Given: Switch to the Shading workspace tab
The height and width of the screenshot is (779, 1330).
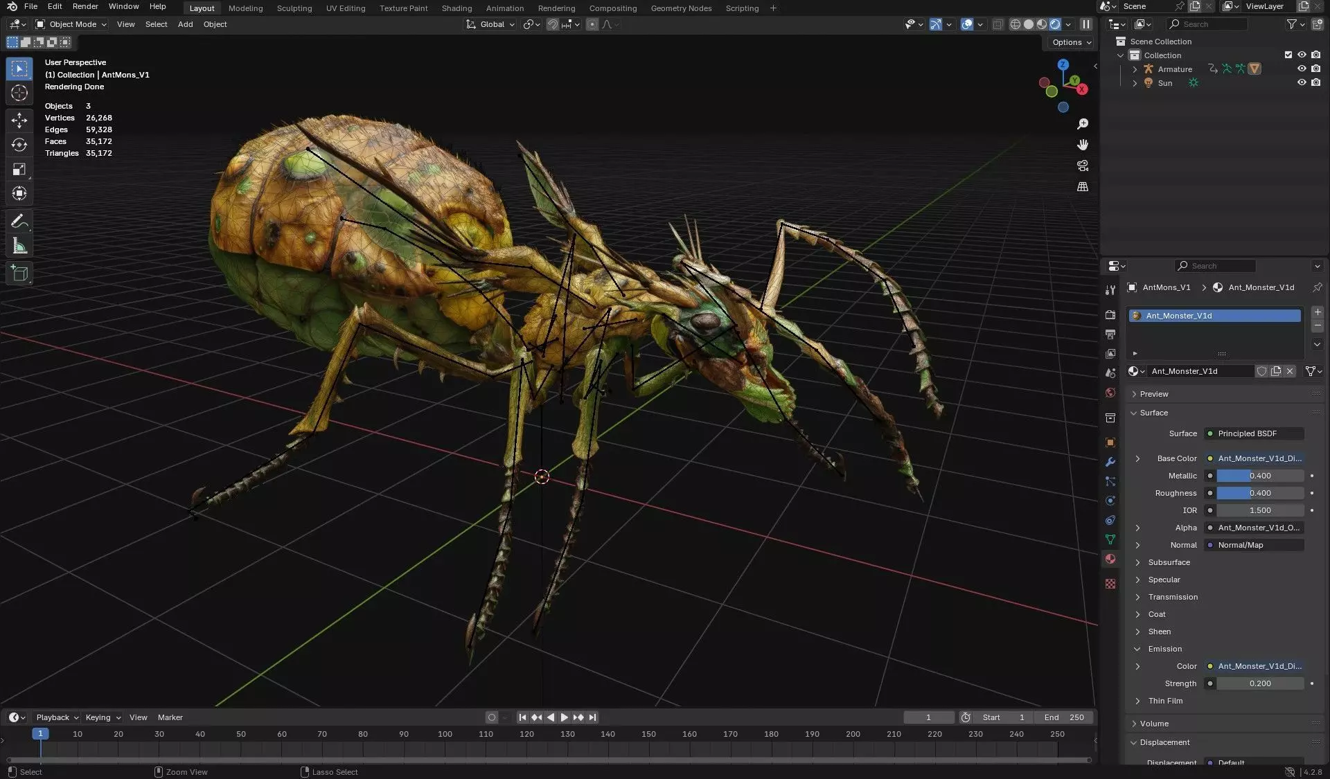Looking at the screenshot, I should point(456,8).
